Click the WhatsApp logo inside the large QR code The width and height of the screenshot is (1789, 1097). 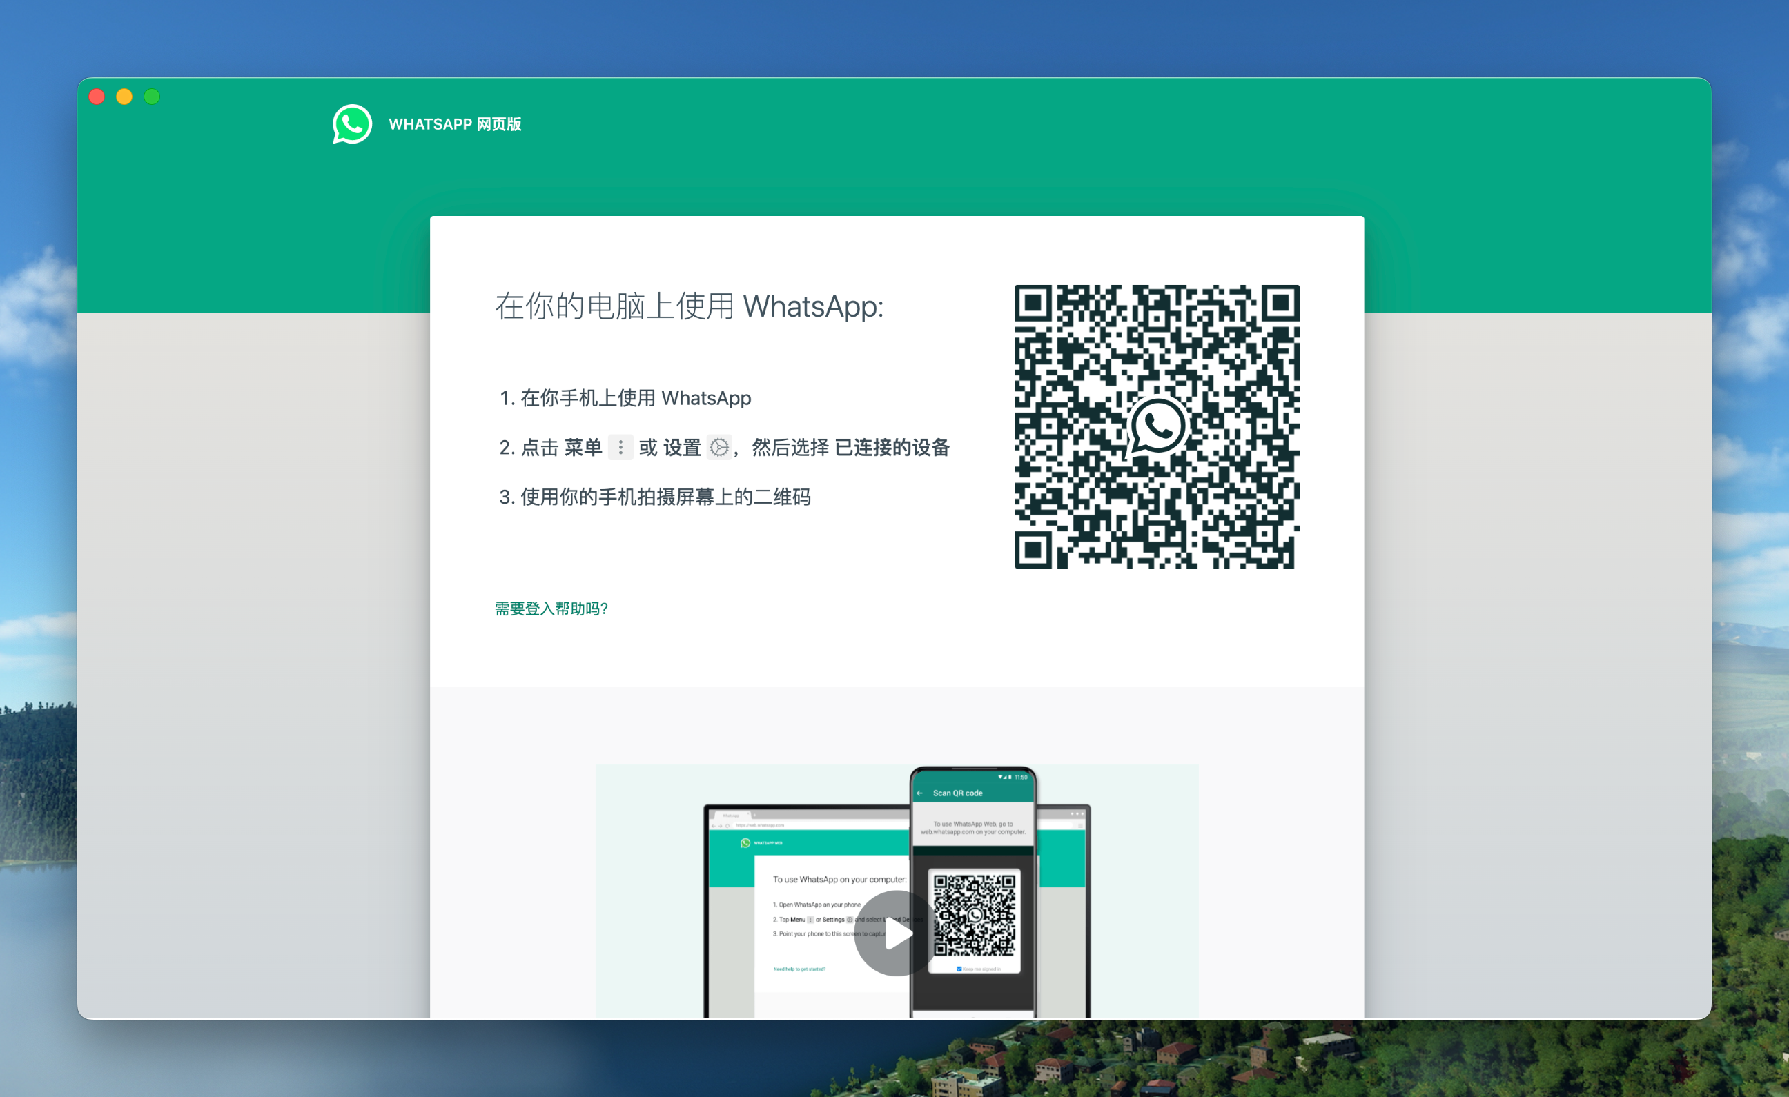(1157, 426)
